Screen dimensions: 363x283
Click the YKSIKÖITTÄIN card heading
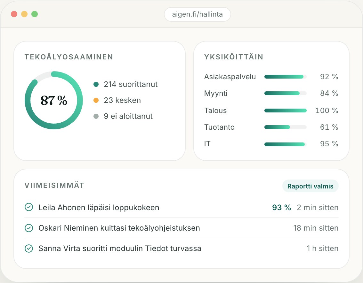click(234, 57)
